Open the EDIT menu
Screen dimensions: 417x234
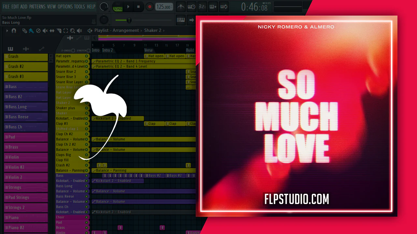point(15,6)
